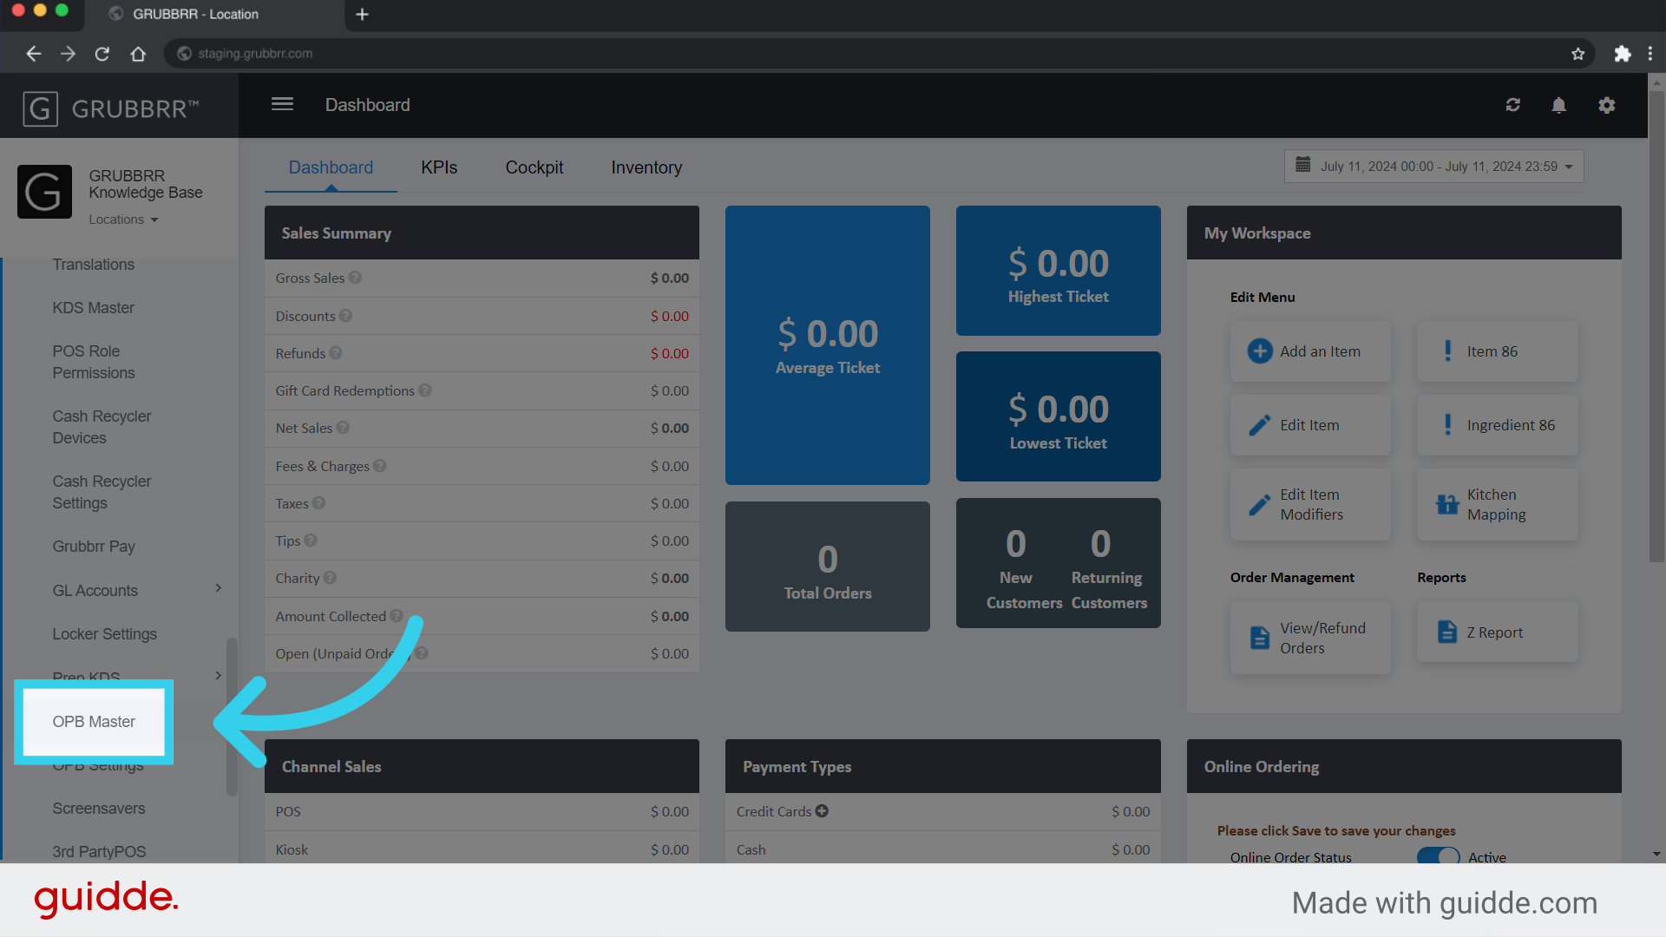Open POS Role Permissions in the sidebar
Viewport: 1666px width, 937px height.
[x=94, y=362]
